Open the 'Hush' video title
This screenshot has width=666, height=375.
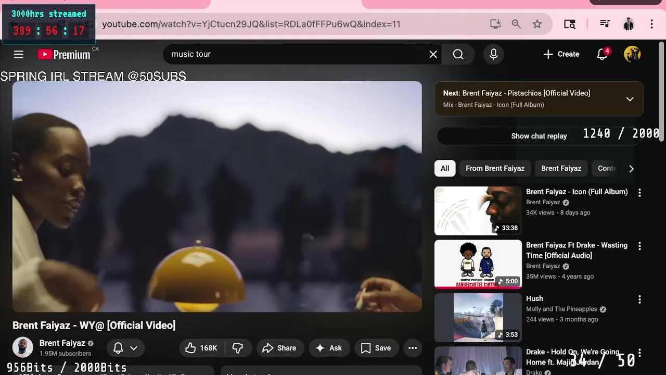click(x=534, y=298)
